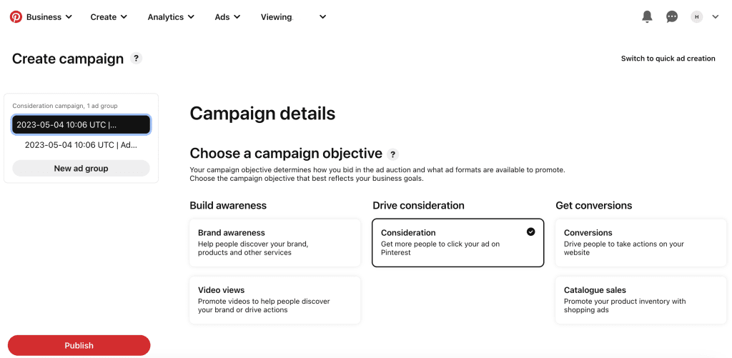Open the Create menu
This screenshot has width=732, height=358.
pos(109,17)
